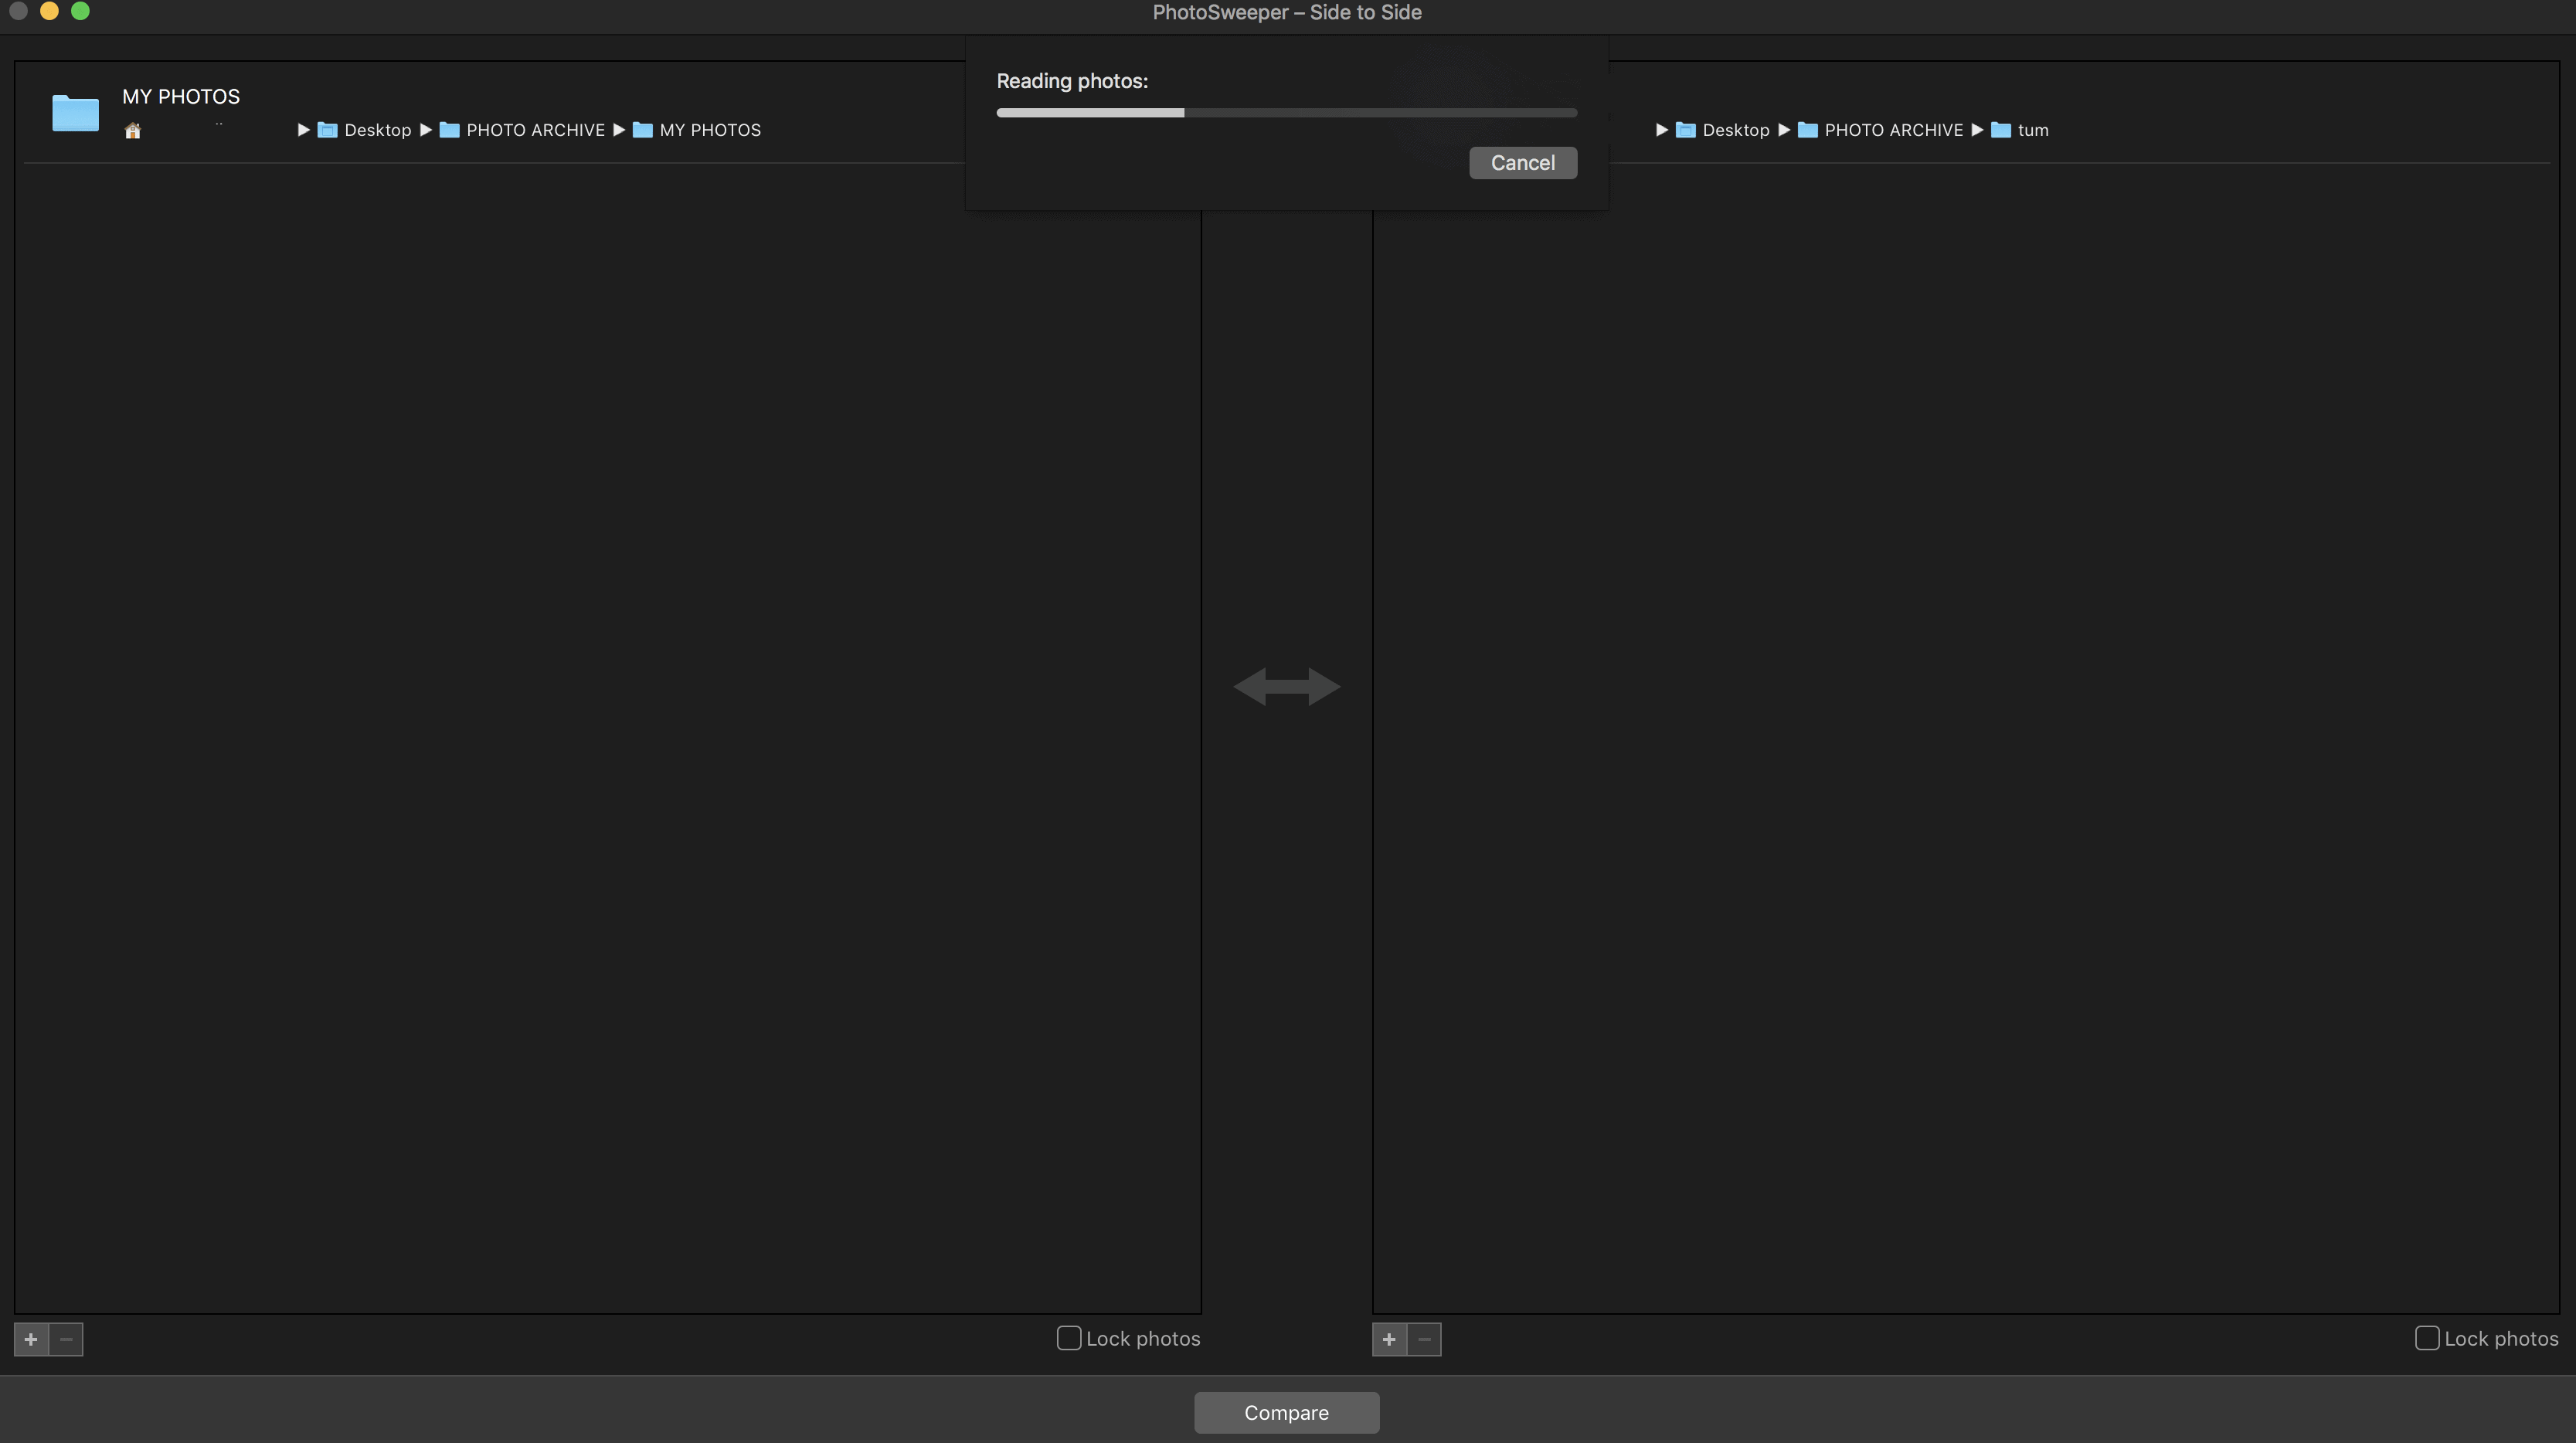This screenshot has width=2576, height=1443.
Task: Click the left panel zoom out (-) icon
Action: click(x=66, y=1339)
